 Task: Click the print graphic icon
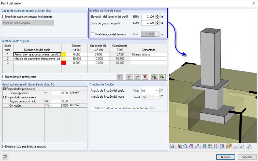[x=172, y=146]
